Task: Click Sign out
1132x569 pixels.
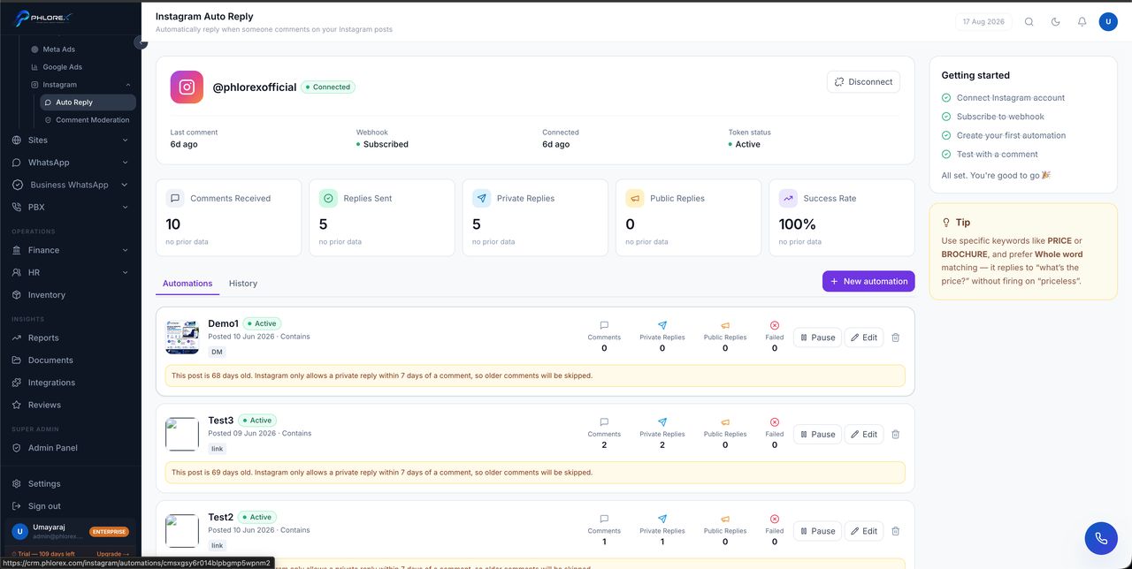Action: tap(71, 506)
